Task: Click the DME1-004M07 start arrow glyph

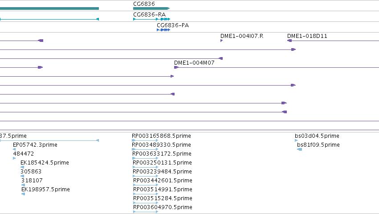Action: click(176, 67)
